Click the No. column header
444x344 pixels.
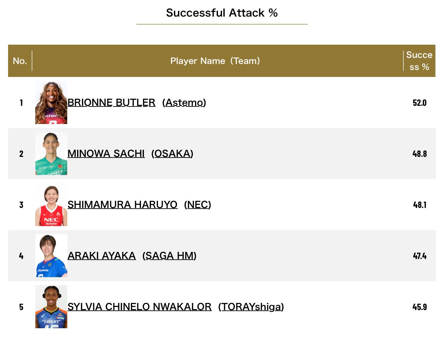[x=20, y=61]
